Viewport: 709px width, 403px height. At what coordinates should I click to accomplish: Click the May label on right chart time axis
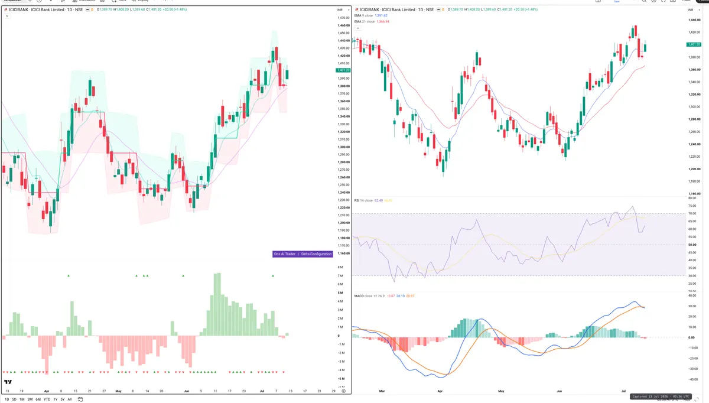[x=502, y=391]
